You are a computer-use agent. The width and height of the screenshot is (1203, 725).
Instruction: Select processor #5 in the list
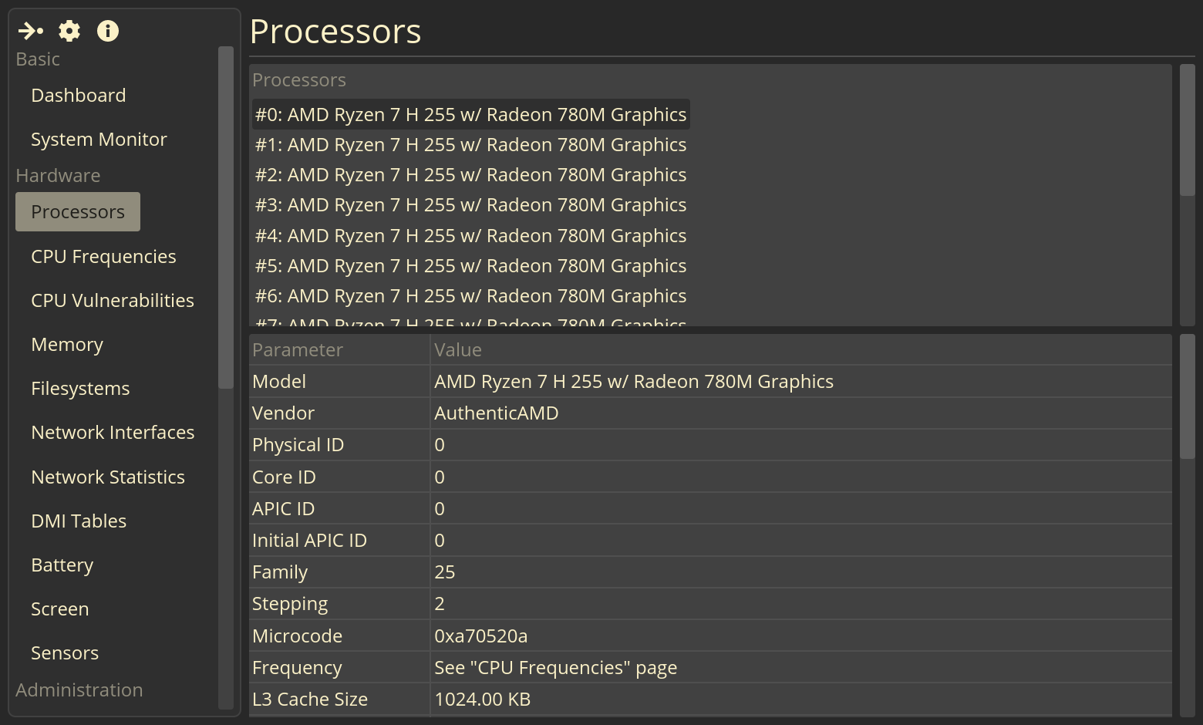click(x=470, y=266)
